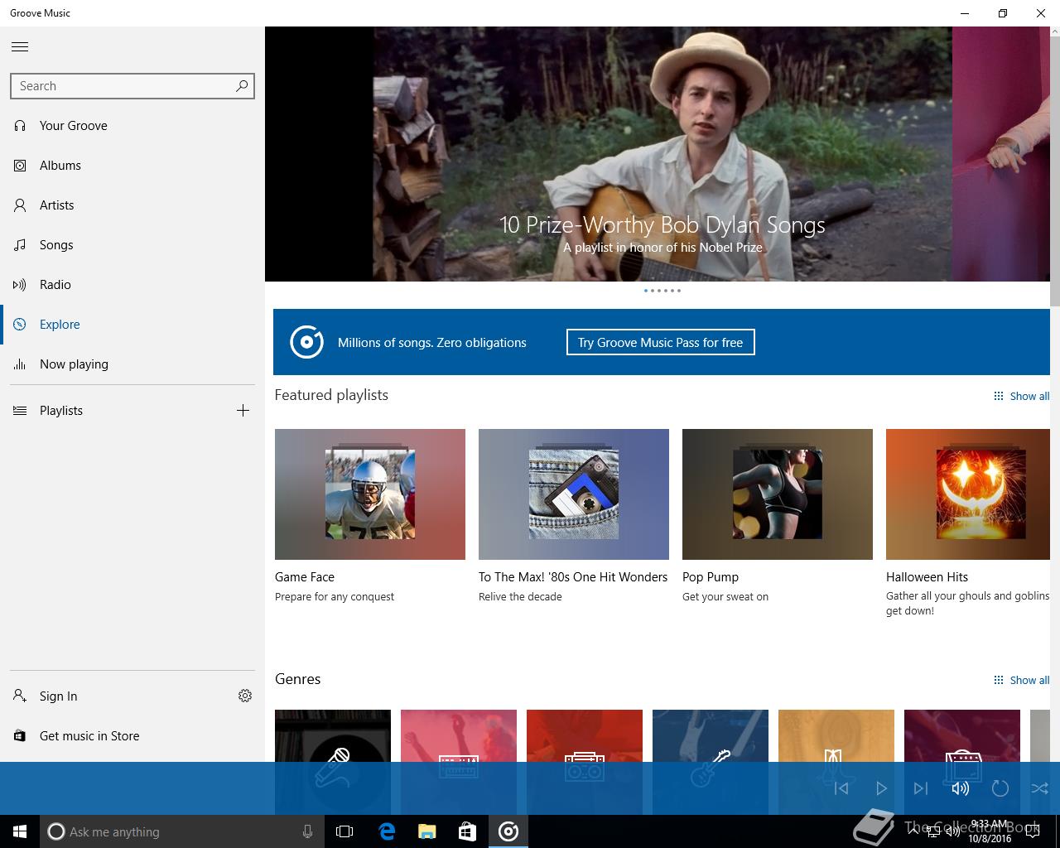Select Now playing in sidebar
This screenshot has height=848, width=1060.
coord(132,364)
